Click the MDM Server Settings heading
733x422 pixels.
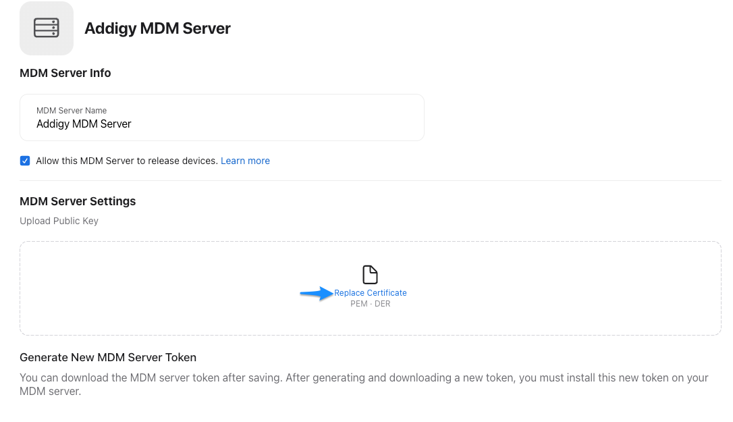[78, 201]
